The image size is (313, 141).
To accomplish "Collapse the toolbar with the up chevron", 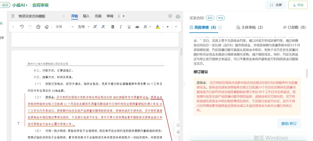I will pos(176,27).
